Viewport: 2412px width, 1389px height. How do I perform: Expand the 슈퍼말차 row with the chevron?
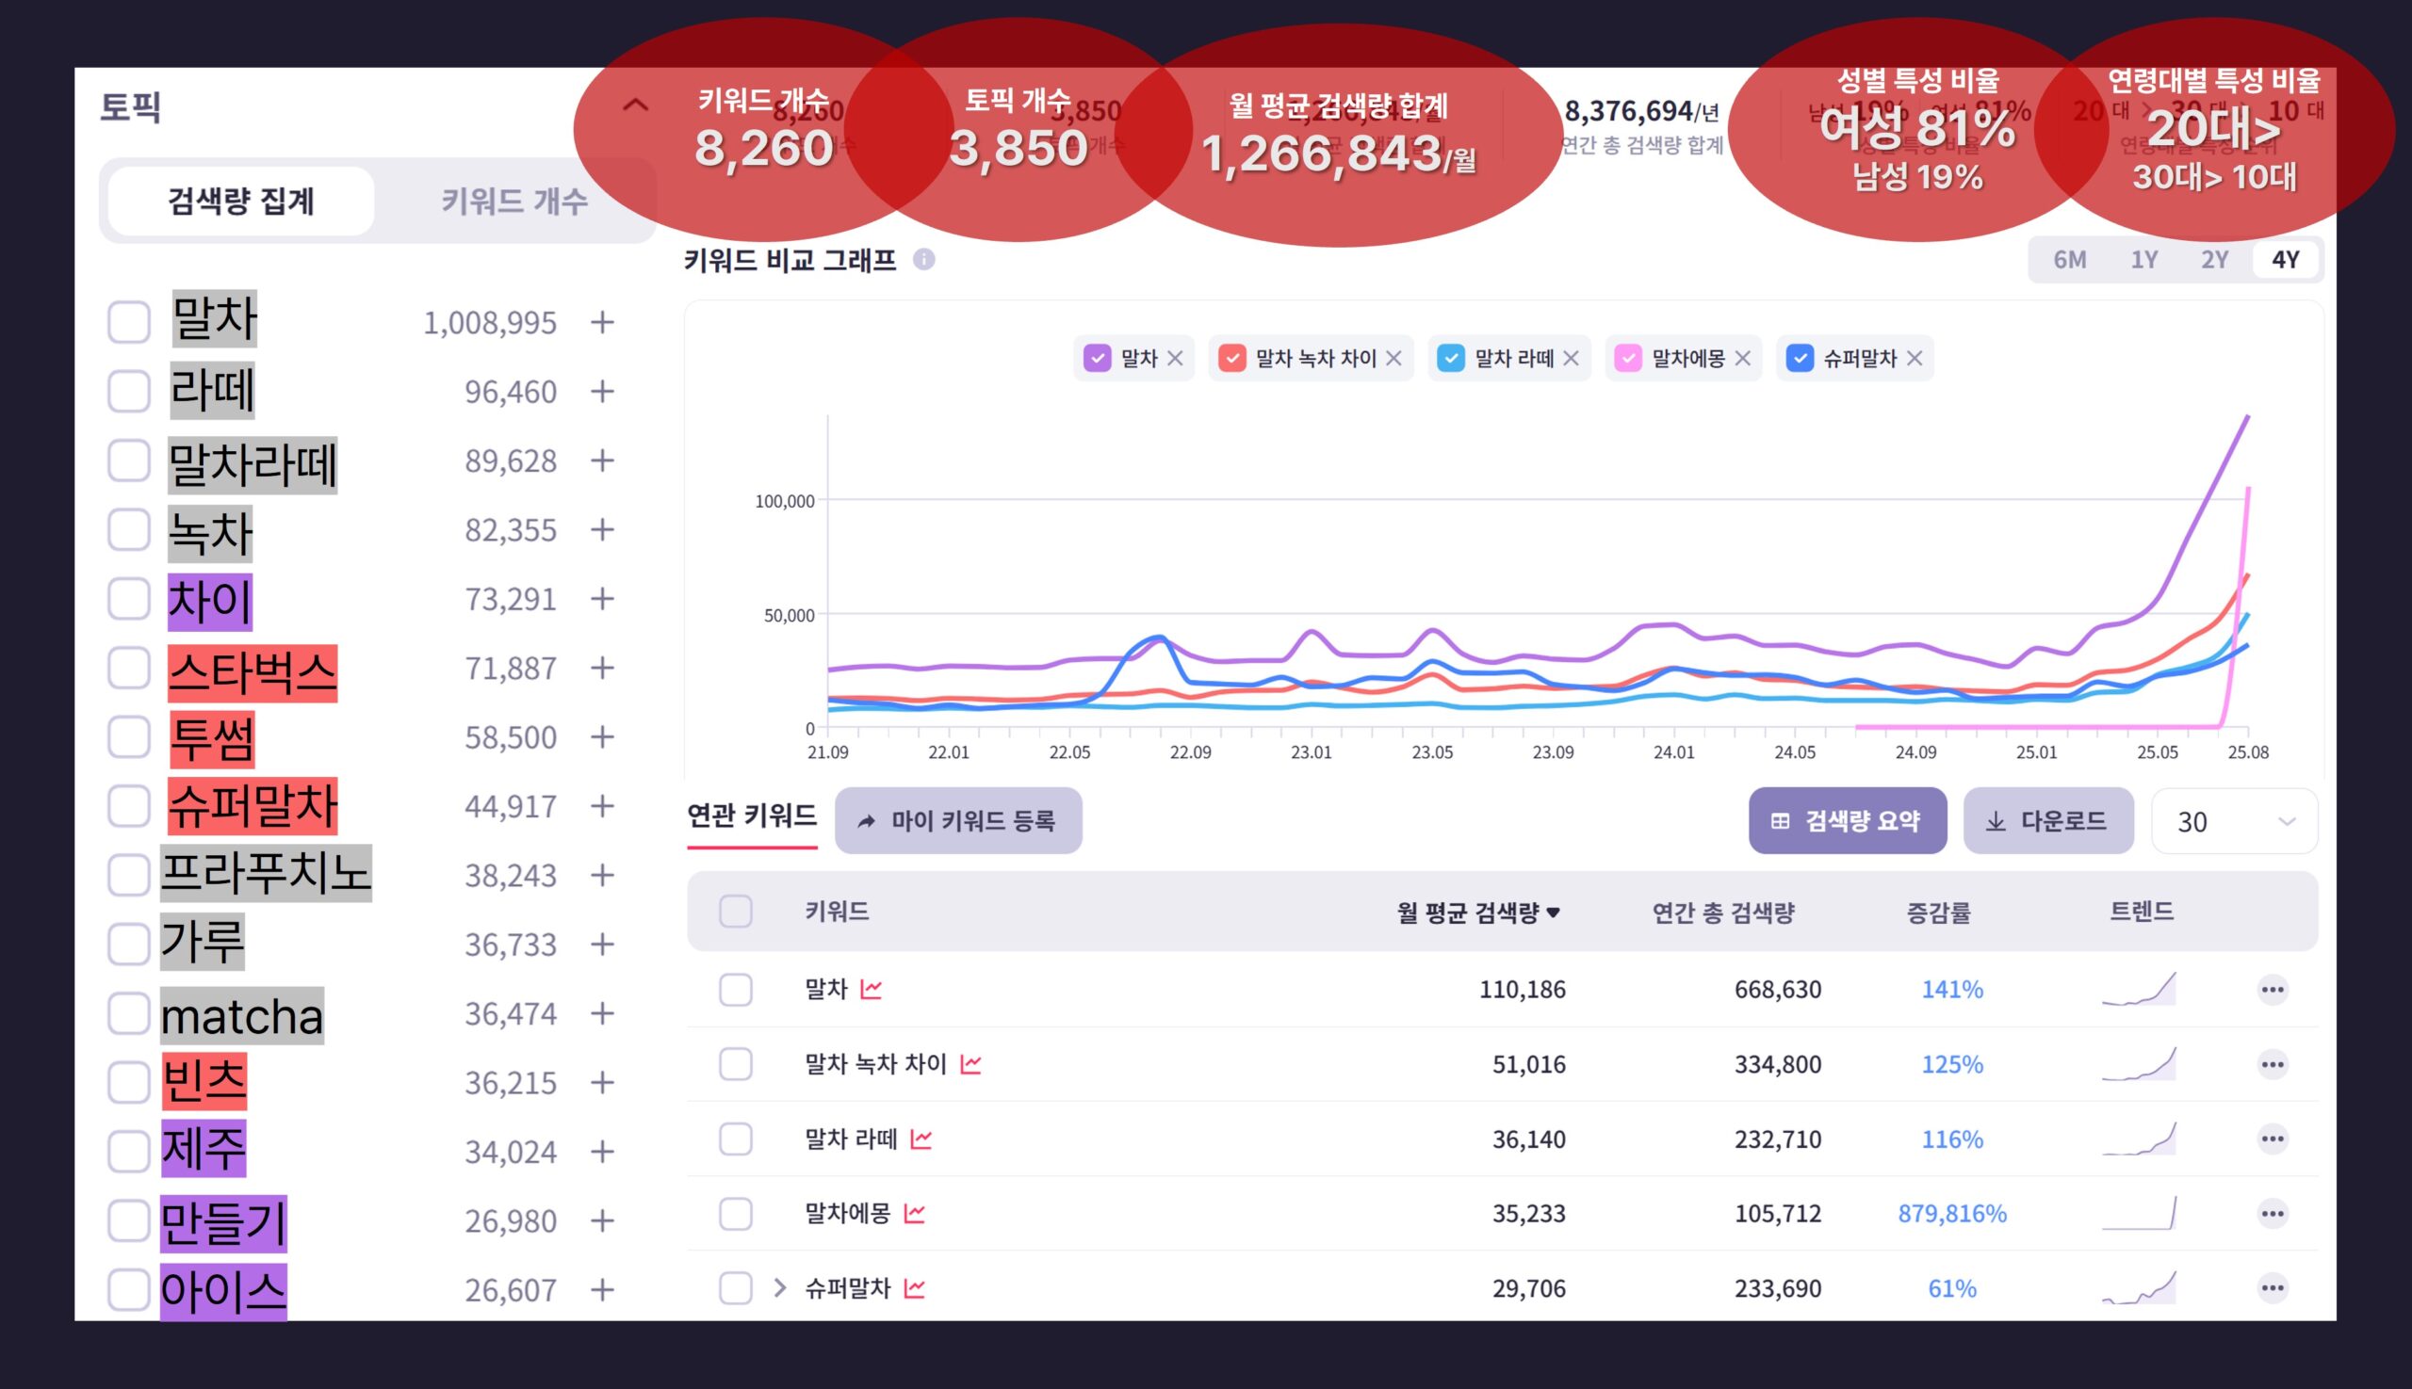[779, 1288]
